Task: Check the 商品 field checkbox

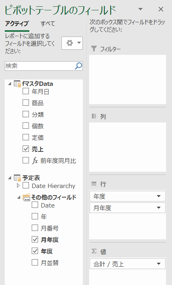Action: tap(26, 103)
